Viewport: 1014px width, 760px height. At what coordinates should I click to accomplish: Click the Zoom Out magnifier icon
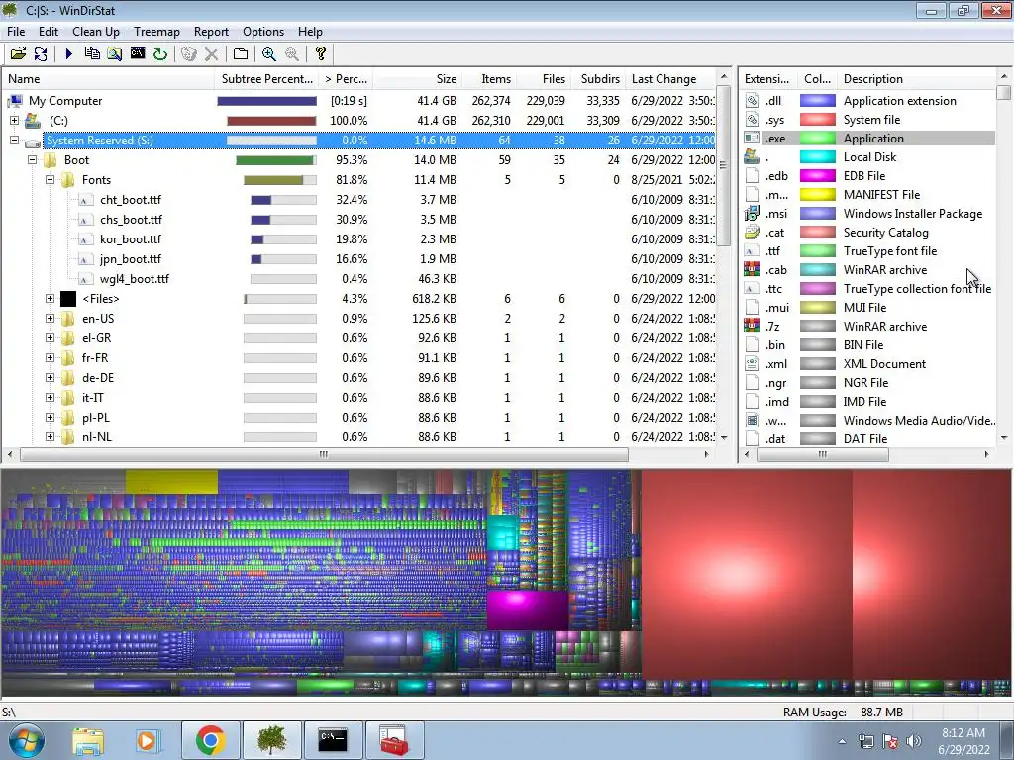292,53
